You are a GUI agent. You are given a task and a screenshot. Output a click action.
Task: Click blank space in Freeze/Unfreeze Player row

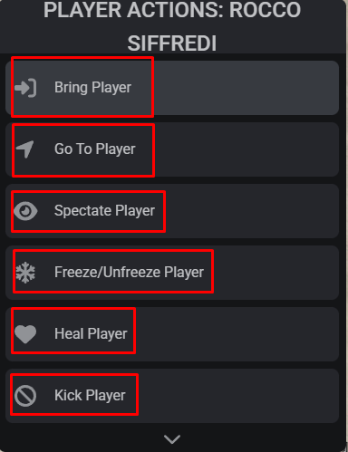click(x=275, y=273)
